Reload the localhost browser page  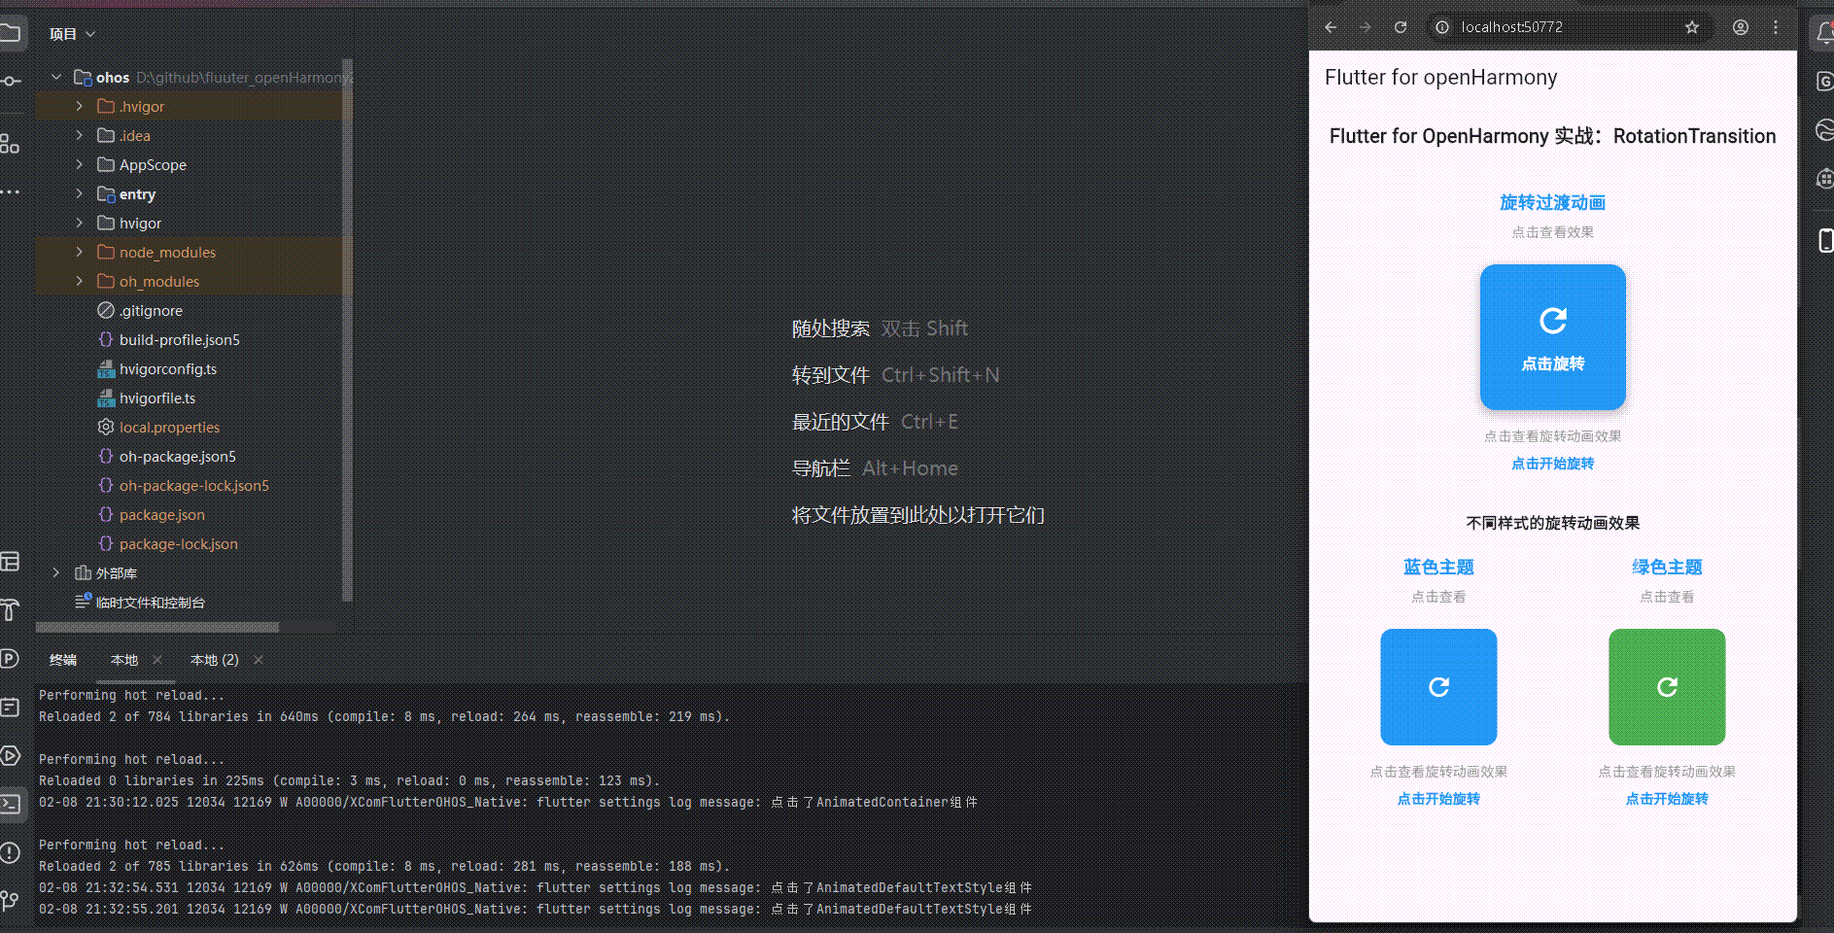[x=1400, y=27]
